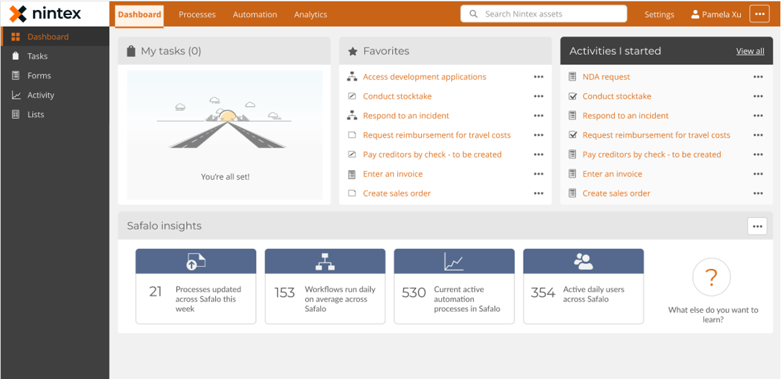Screen dimensions: 781x379
Task: Click the Tasks clipboard icon in sidebar
Action: (16, 56)
